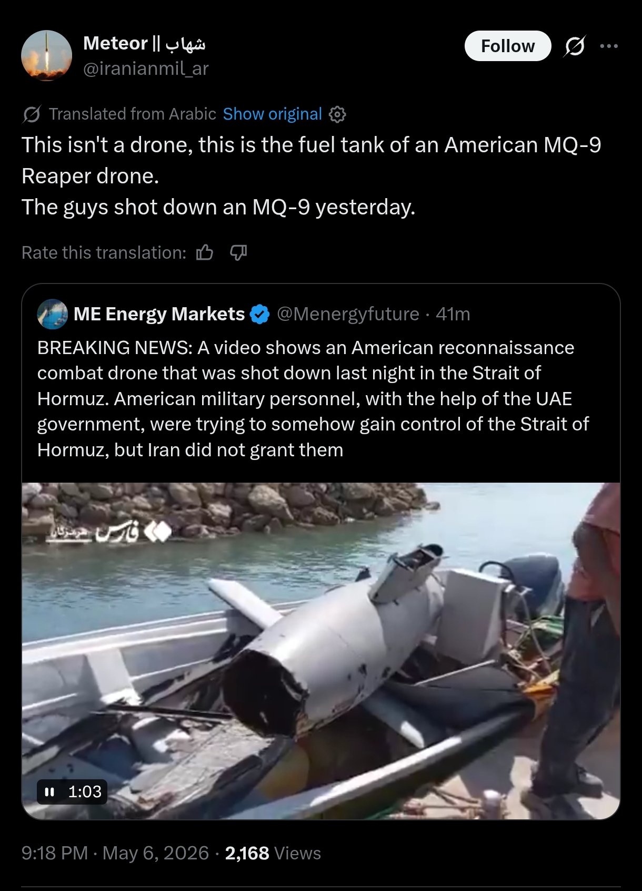Screen dimensions: 642x891
Task: Click the 9:18 PM May 6, 2026 timestamp
Action: click(115, 853)
